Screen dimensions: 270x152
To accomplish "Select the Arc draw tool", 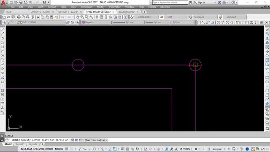I will tap(3, 51).
